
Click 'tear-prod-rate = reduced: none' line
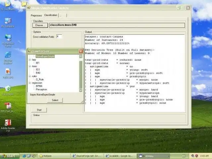click(113, 60)
